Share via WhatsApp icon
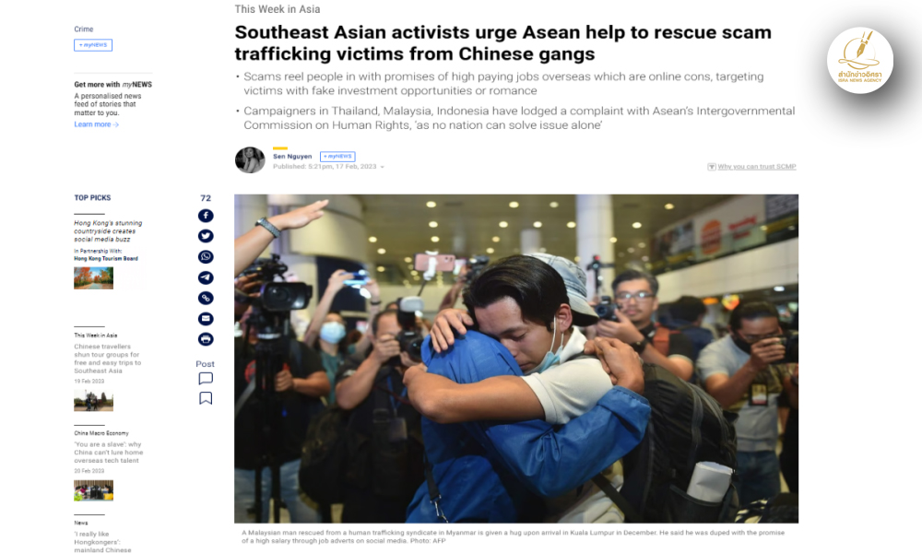This screenshot has width=922, height=553. (x=206, y=257)
